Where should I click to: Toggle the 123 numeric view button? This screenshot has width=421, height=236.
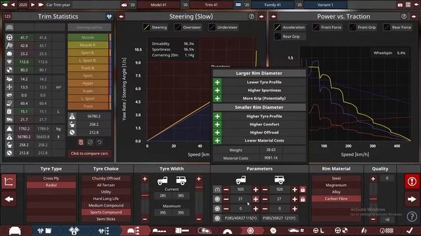pyautogui.click(x=7, y=16)
